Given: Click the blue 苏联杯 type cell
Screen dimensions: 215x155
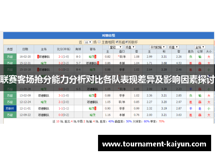Looking at the screenshot, I should [10, 108].
